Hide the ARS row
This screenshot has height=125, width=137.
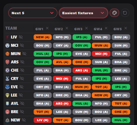(22, 62)
